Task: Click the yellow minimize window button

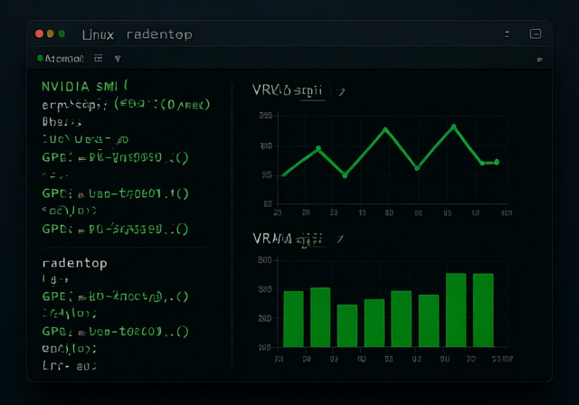Action: click(x=51, y=34)
